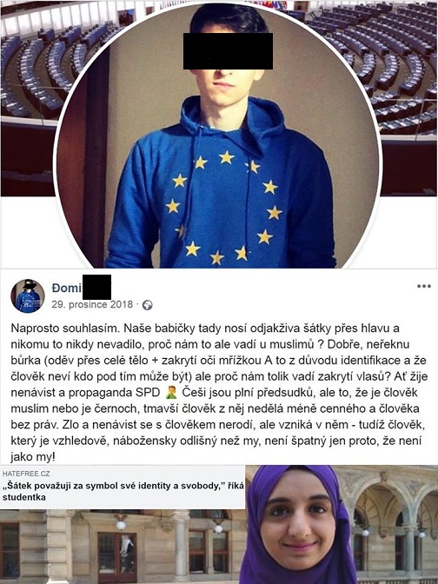Image resolution: width=438 pixels, height=584 pixels.
Task: Click the word "studentka" in the article headline
Action: (x=24, y=497)
